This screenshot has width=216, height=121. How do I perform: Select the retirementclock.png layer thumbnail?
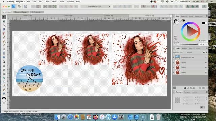click(178, 57)
